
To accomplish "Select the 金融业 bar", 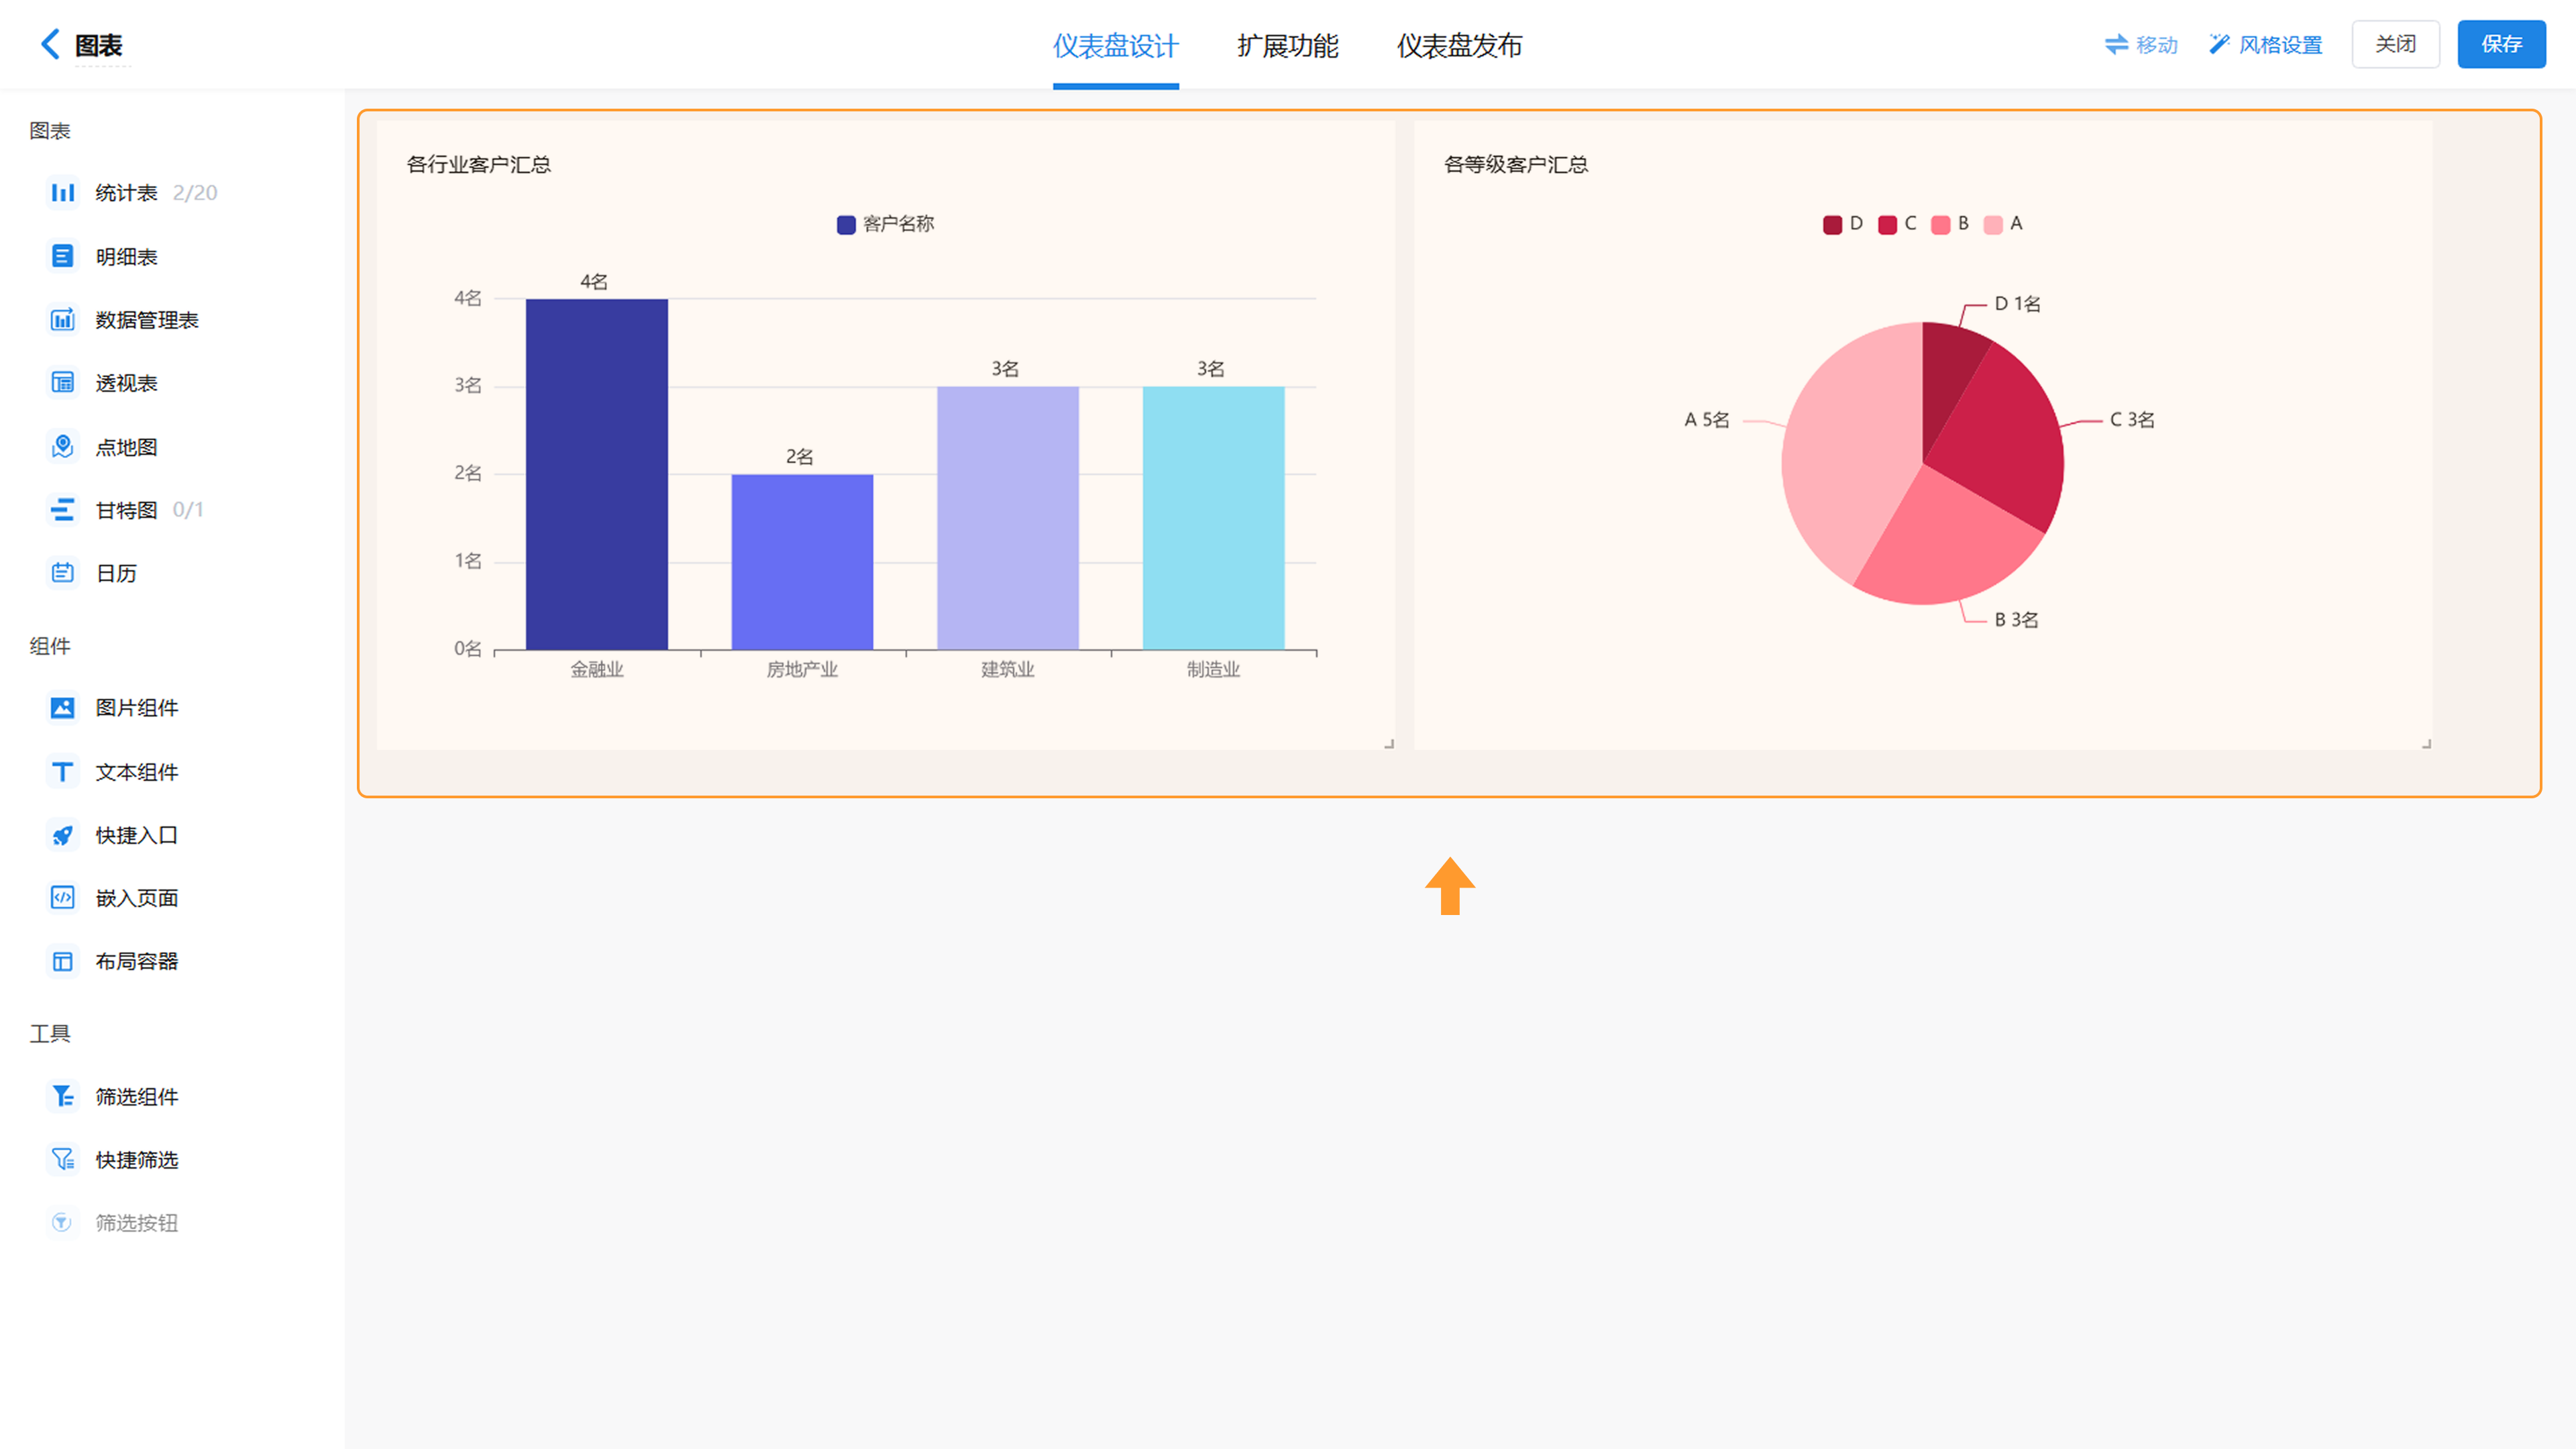I will click(x=597, y=474).
